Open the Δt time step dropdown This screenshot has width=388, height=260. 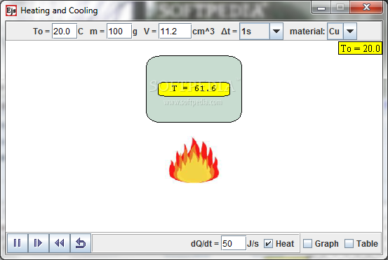pos(276,32)
